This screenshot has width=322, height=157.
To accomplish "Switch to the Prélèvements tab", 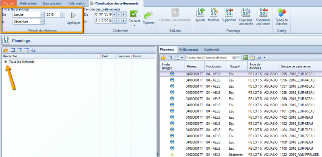I will [x=189, y=50].
